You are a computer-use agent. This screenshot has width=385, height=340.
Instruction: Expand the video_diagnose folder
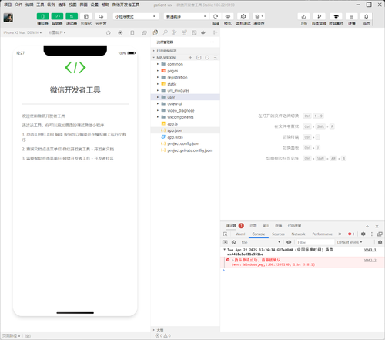[186, 110]
